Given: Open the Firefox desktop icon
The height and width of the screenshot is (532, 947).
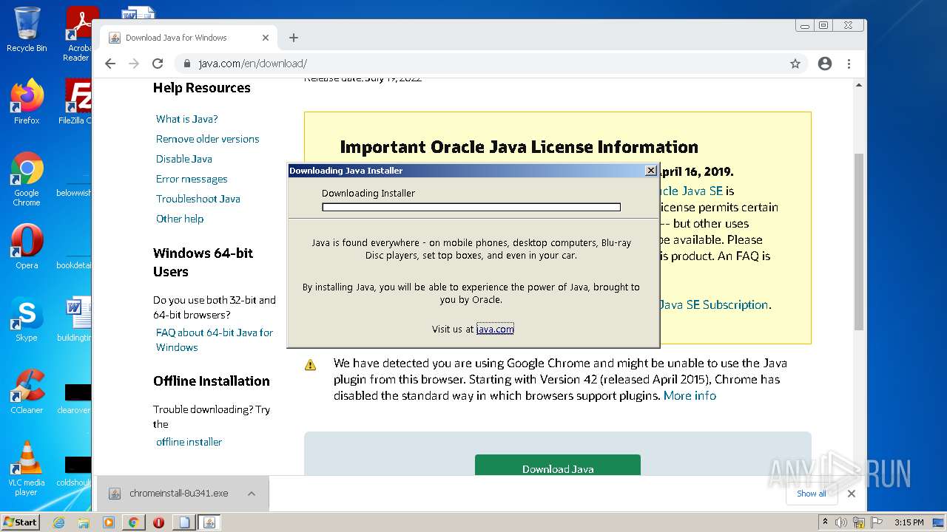Looking at the screenshot, I should 27,101.
